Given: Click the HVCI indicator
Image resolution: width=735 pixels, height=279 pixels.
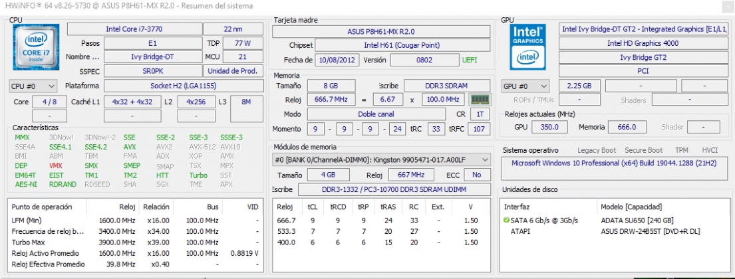Looking at the screenshot, I should 710,150.
